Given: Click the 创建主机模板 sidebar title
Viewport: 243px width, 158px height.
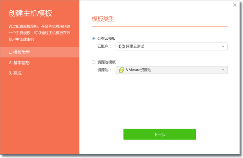Looking at the screenshot, I should 30,13.
